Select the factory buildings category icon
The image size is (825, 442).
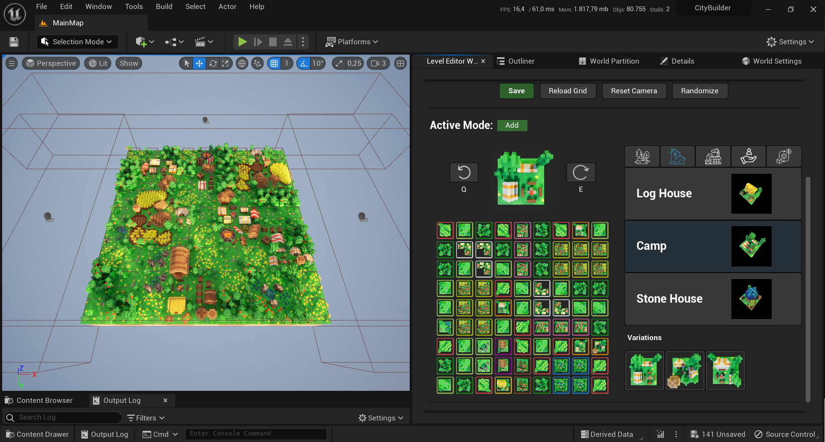point(713,157)
